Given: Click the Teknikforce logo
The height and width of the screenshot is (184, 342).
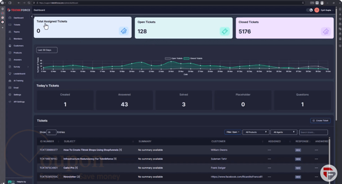Looking at the screenshot, I should click(19, 10).
